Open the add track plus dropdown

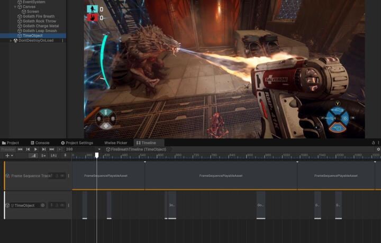point(8,156)
